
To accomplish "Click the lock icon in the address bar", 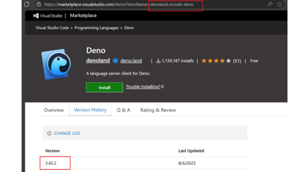I will click(38, 5).
